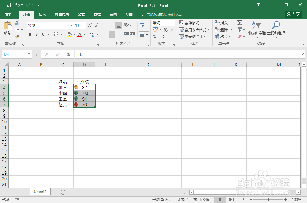Click the Undo arrow icon
This screenshot has height=203, width=307.
(x=18, y=5)
